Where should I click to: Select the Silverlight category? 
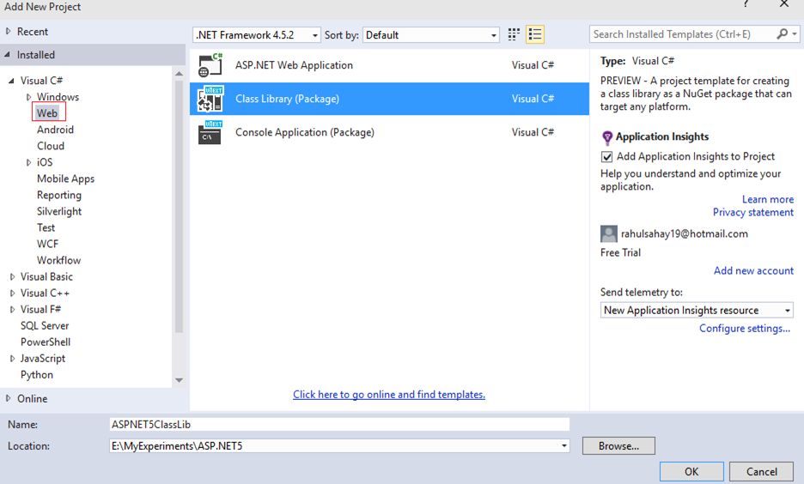[59, 211]
